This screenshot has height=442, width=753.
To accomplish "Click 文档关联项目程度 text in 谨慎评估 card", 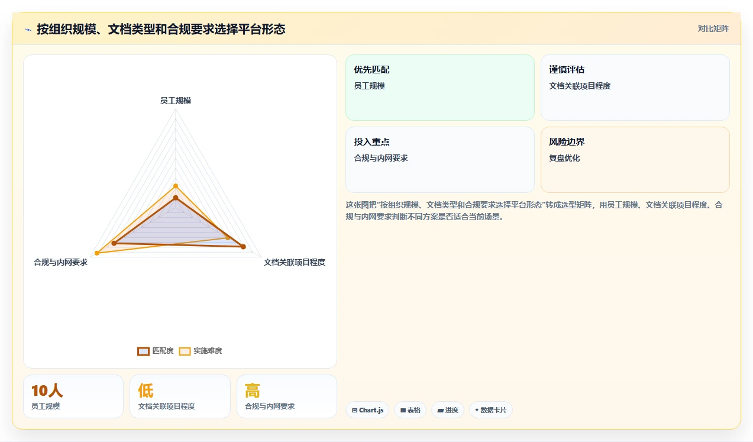I will tap(580, 86).
